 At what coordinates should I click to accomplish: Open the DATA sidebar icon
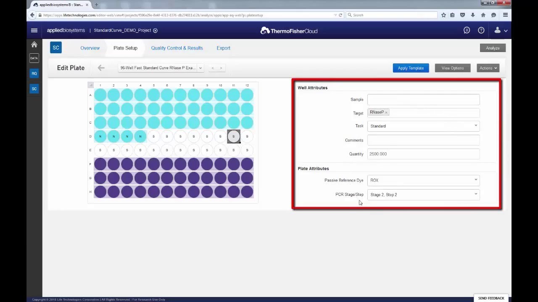(x=34, y=58)
